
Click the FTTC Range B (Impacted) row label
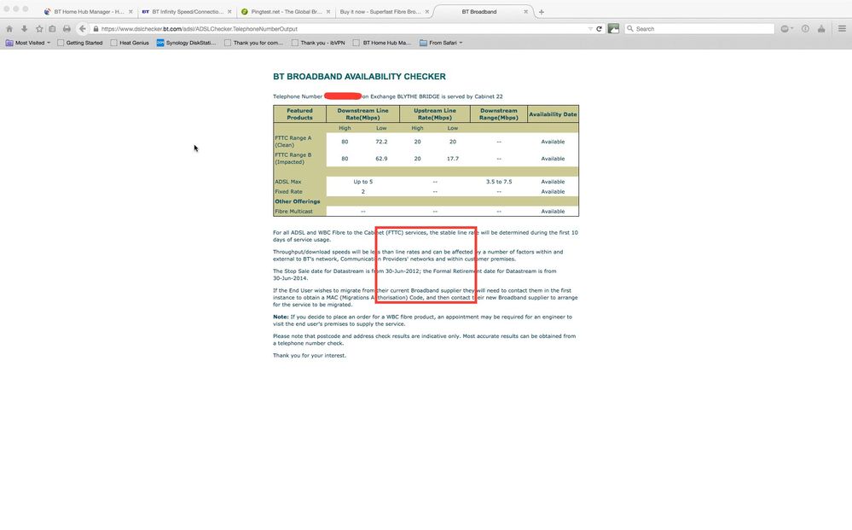293,158
